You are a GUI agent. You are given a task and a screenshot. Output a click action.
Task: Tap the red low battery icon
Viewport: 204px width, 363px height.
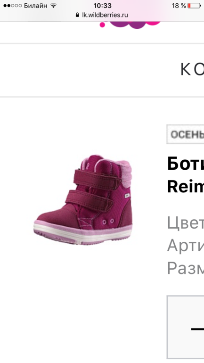click(x=194, y=6)
